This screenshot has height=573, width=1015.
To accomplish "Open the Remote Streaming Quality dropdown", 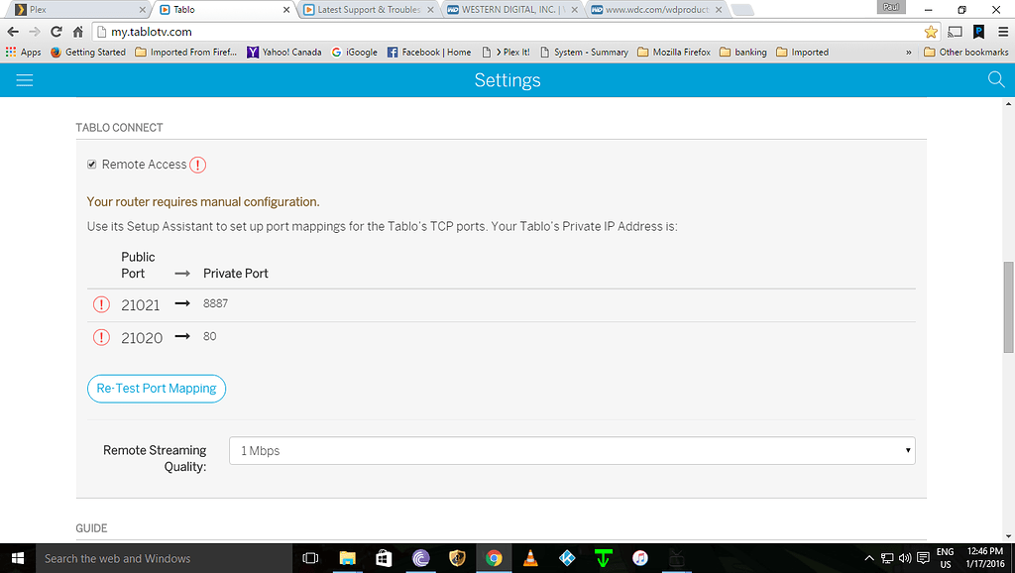I will click(572, 451).
